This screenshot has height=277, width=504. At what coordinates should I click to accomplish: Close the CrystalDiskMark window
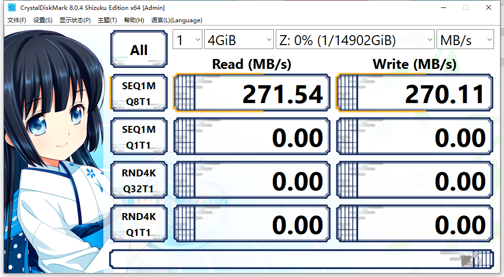[x=489, y=7]
